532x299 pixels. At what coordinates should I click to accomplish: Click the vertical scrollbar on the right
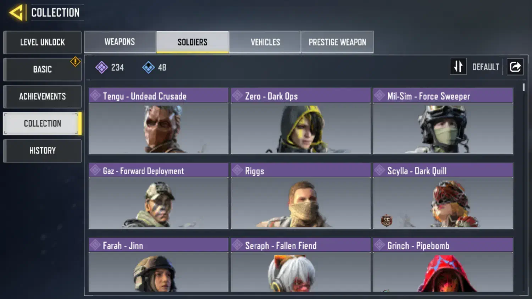(523, 87)
